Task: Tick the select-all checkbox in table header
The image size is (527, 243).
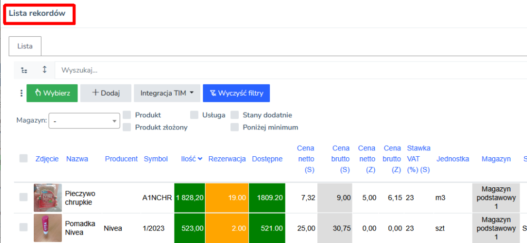Action: coord(24,158)
